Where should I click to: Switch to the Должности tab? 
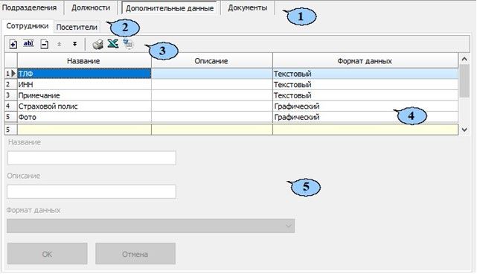(x=91, y=7)
